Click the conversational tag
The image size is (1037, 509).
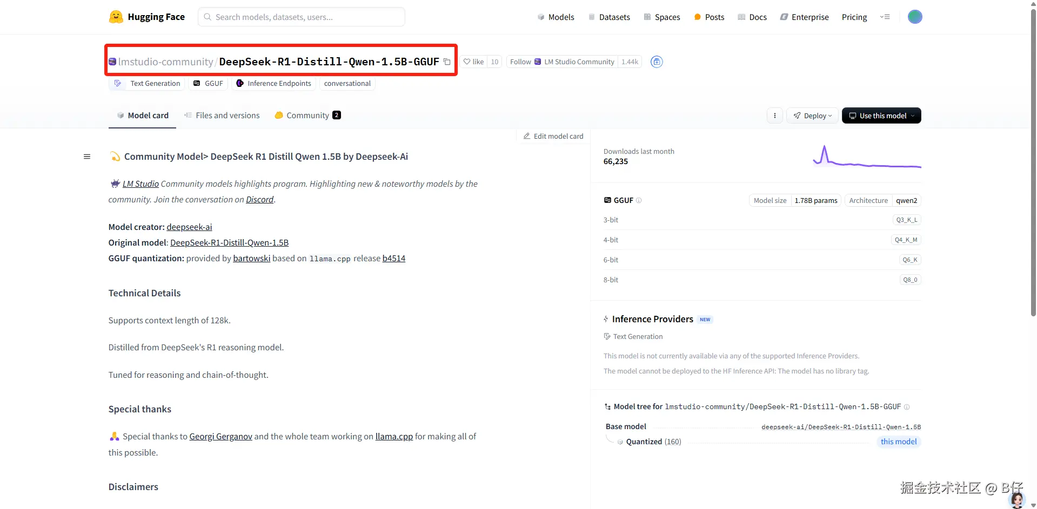click(347, 84)
